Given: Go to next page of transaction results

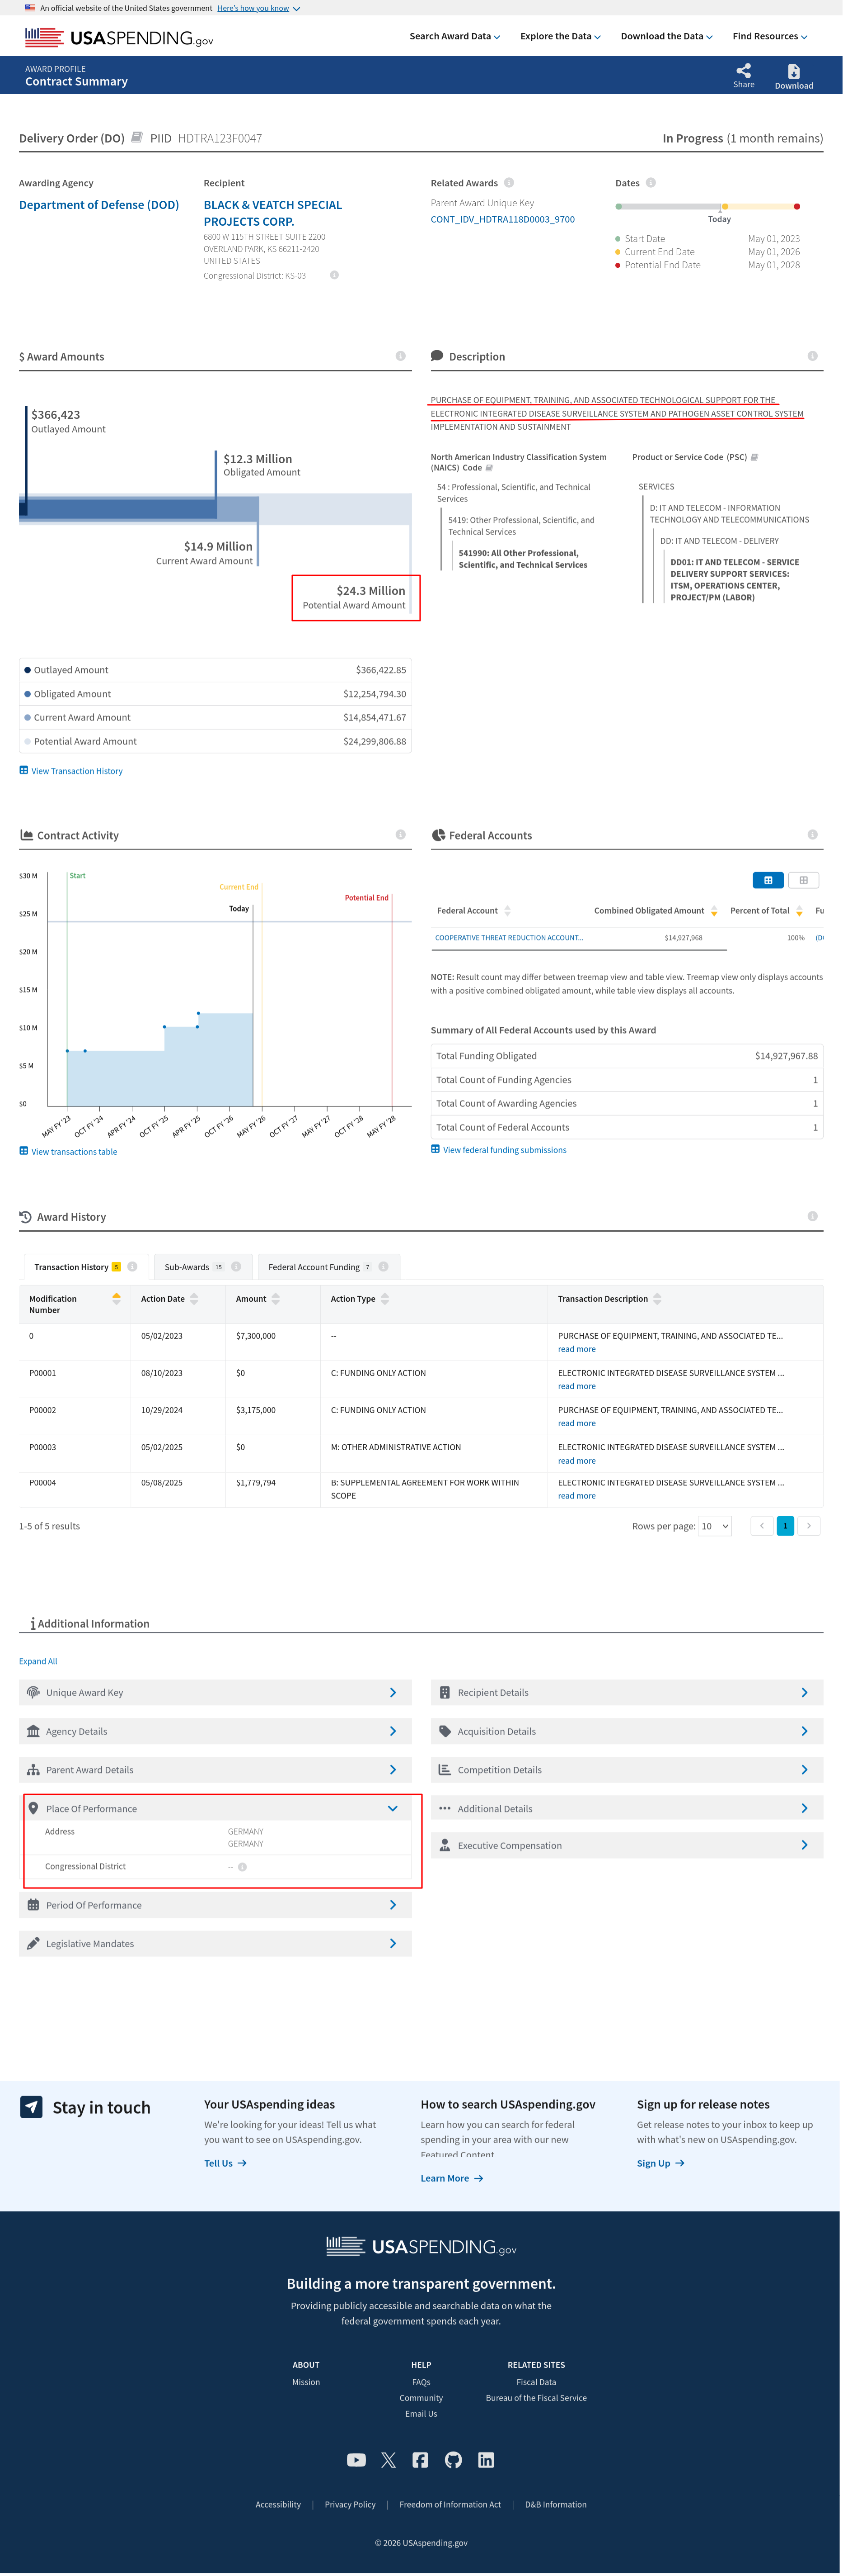Looking at the screenshot, I should click(x=809, y=1525).
